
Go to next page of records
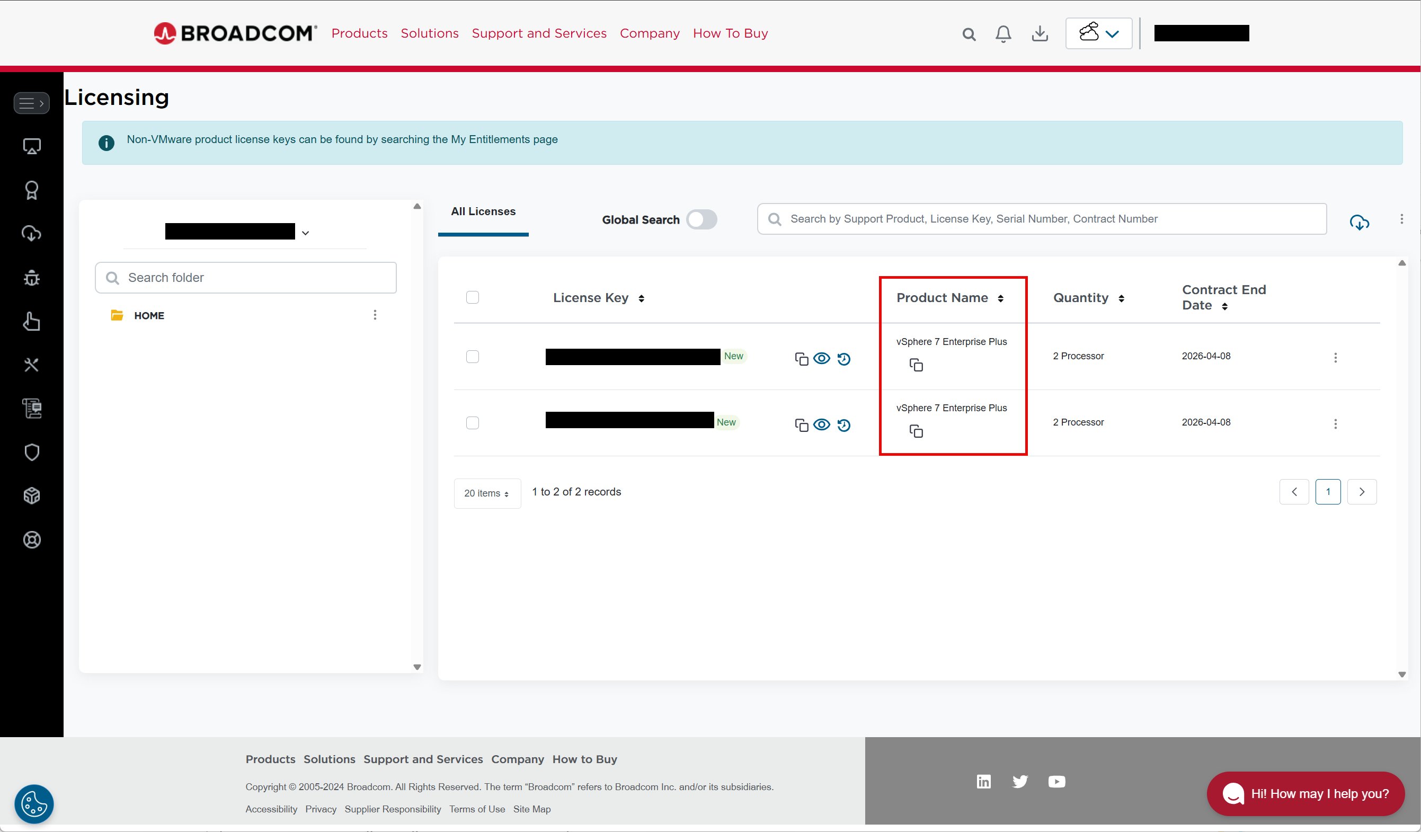click(1361, 492)
